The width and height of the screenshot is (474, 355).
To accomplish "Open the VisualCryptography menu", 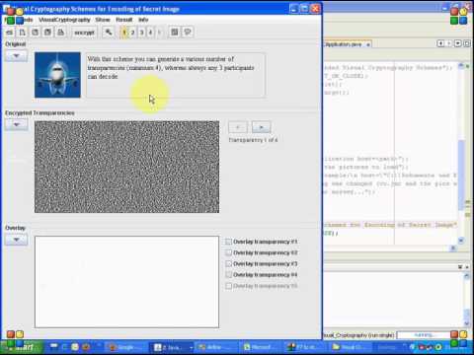I will tap(64, 20).
